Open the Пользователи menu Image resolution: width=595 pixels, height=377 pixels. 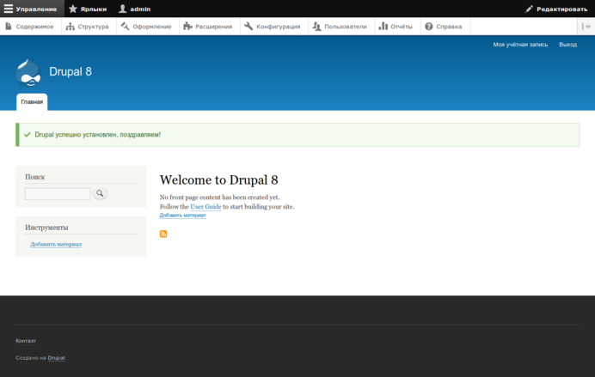click(340, 27)
